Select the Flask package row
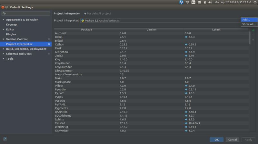Viewport: 258px width, 144px height. click(x=151, y=48)
